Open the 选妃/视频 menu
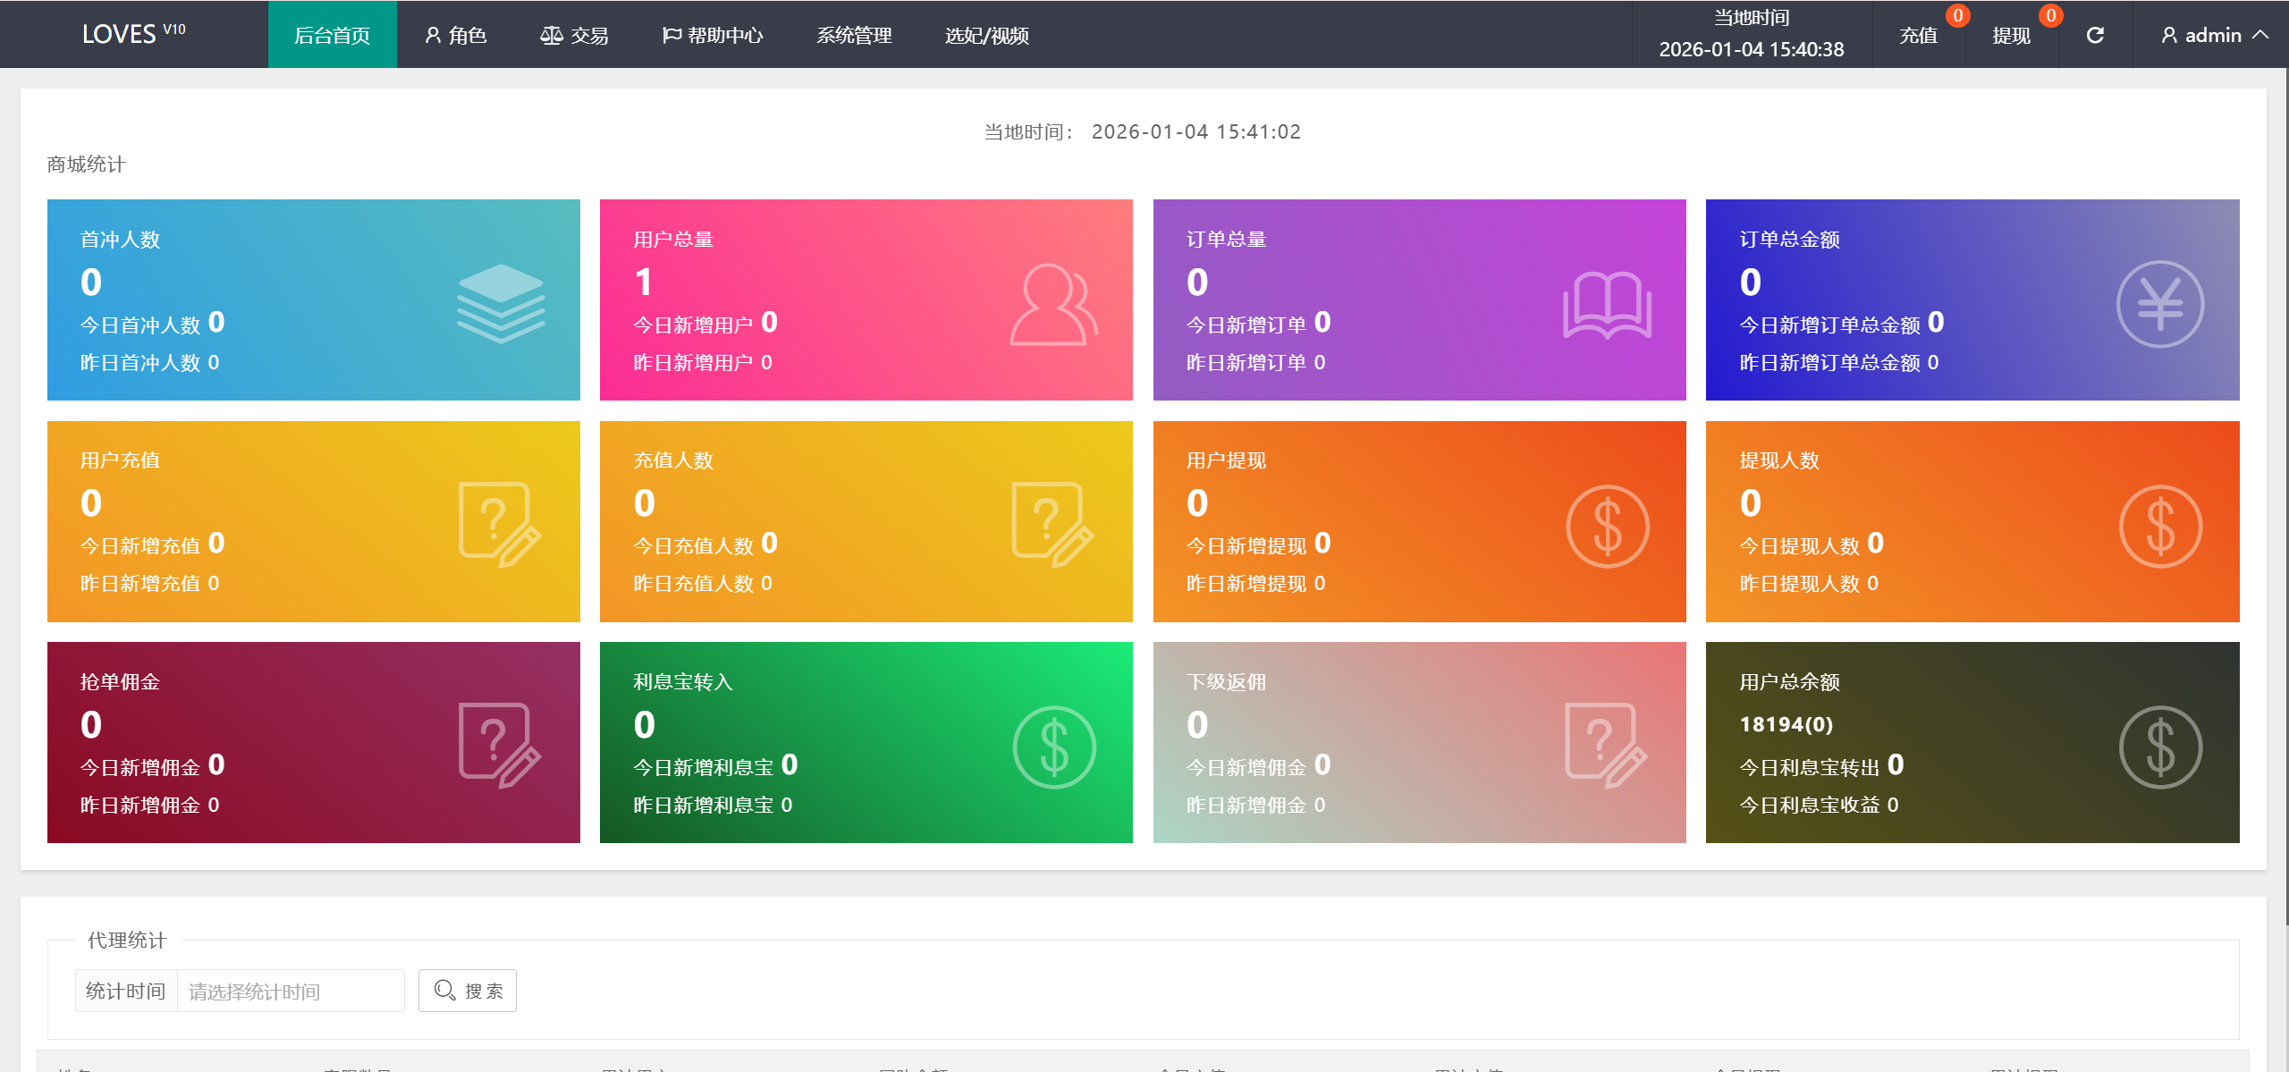 coord(987,36)
